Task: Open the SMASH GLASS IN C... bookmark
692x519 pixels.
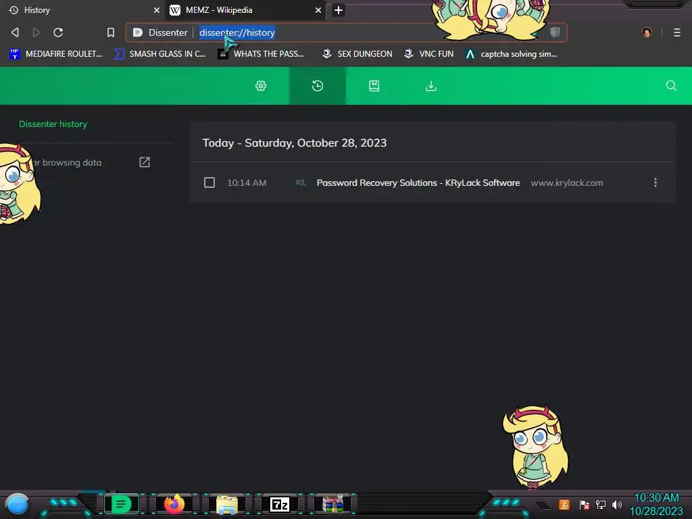Action: pos(159,54)
